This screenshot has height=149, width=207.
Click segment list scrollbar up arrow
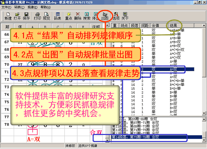[204, 119]
